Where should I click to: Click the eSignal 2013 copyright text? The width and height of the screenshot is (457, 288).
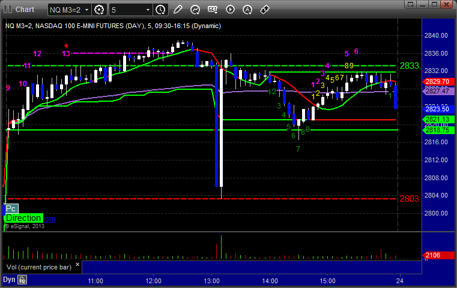tap(25, 226)
